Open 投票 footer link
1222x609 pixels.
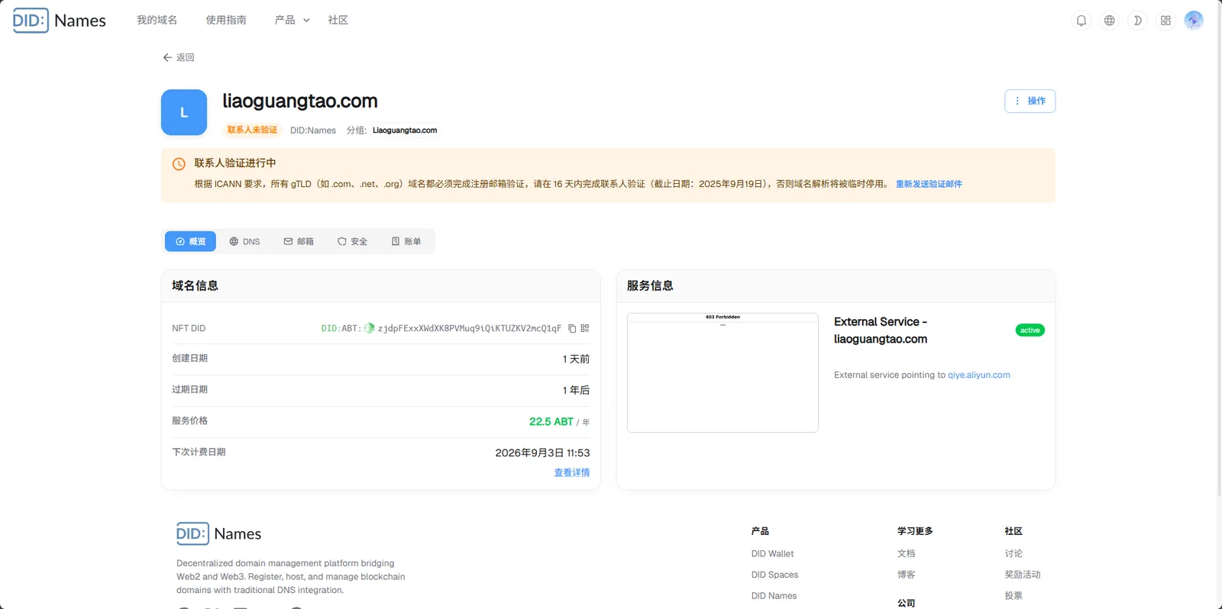click(1013, 596)
